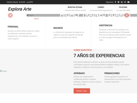Click the Nos hemos dedicado paragraph
Screen dimensions: 137x103
tap(101, 65)
